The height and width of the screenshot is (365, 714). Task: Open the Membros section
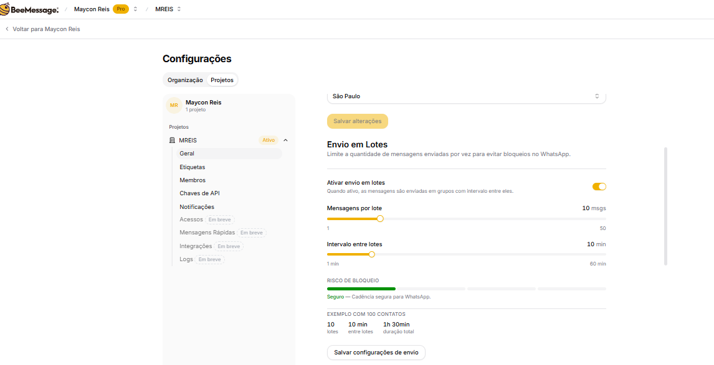coord(193,180)
